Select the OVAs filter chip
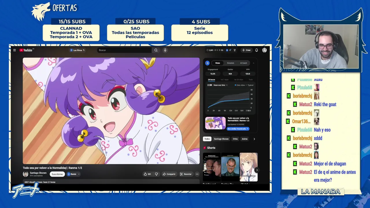Viewport: 370px width, 208px height. click(235, 139)
